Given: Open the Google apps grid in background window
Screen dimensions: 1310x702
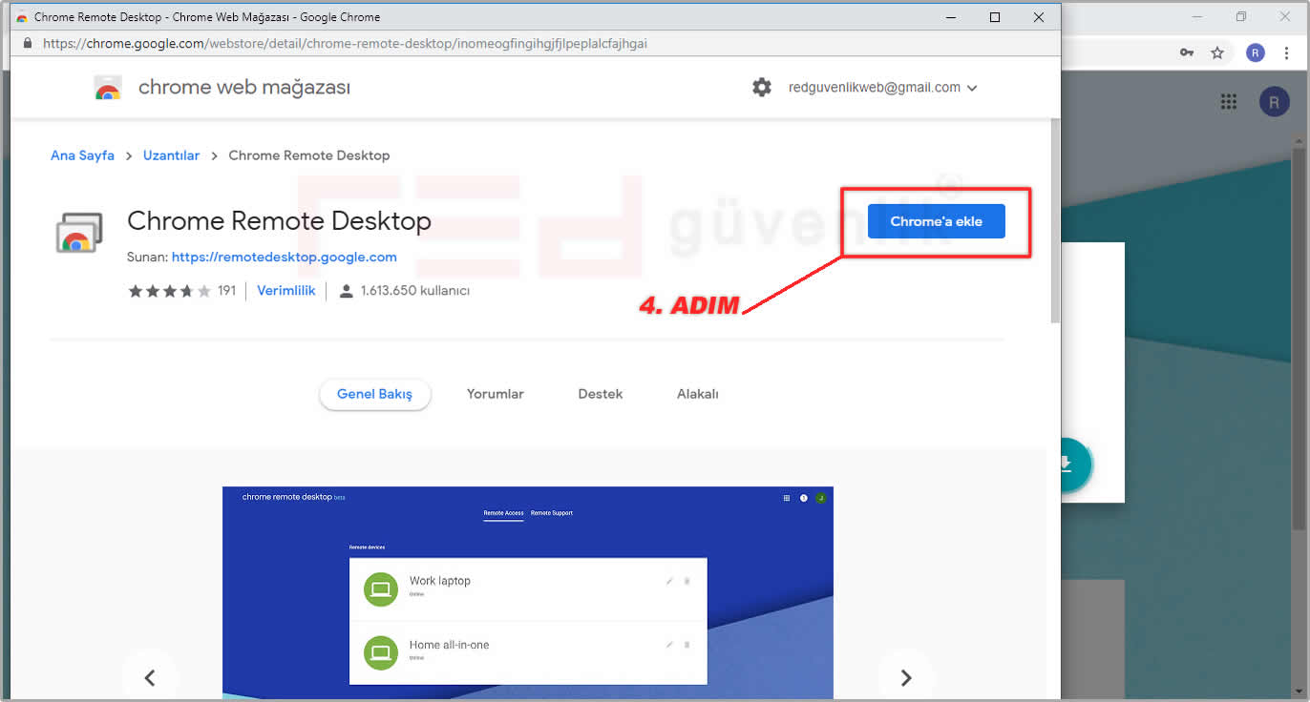Looking at the screenshot, I should click(x=1229, y=101).
